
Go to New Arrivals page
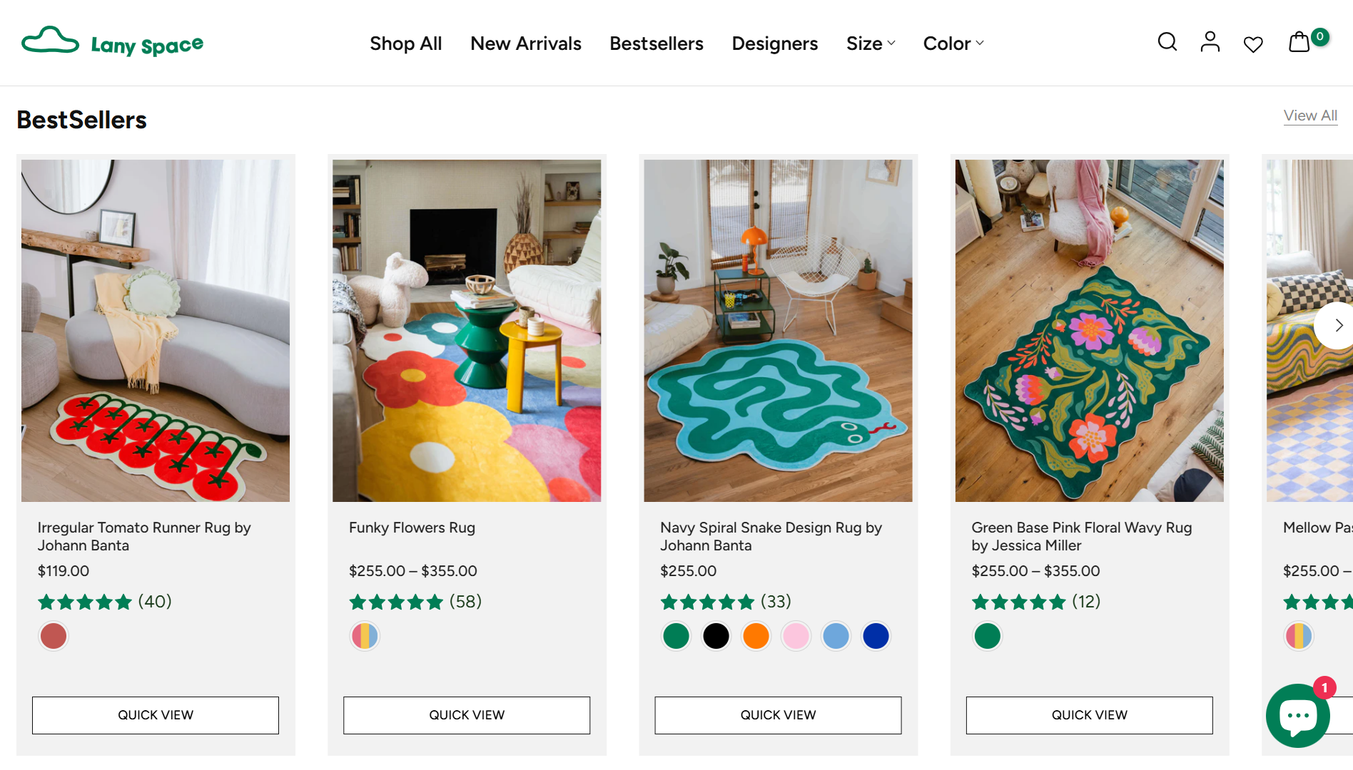526,43
